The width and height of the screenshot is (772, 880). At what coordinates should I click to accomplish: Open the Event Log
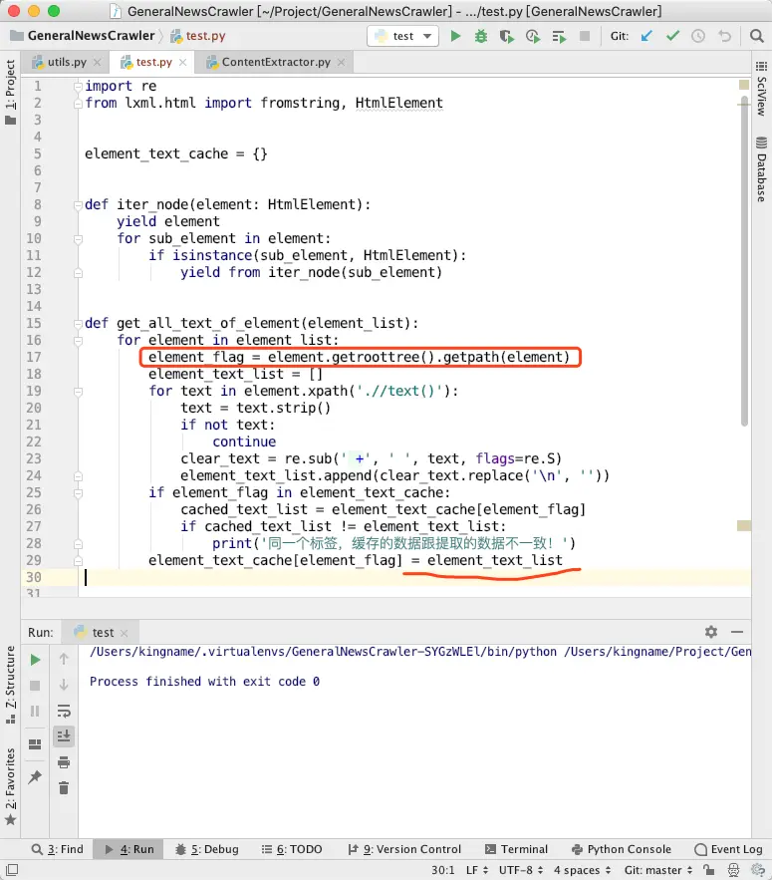(728, 849)
